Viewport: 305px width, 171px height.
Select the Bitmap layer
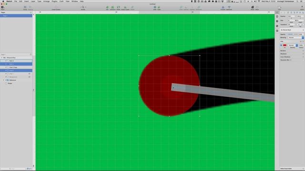coord(16,84)
